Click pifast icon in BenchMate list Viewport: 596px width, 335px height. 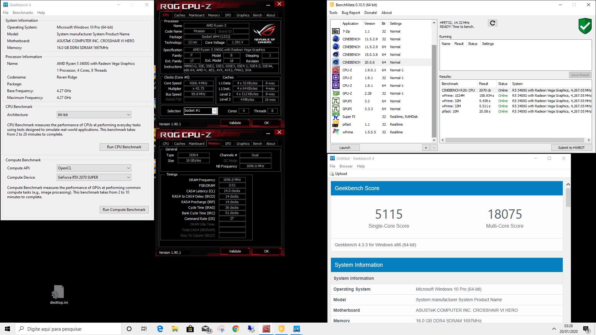pyautogui.click(x=336, y=124)
